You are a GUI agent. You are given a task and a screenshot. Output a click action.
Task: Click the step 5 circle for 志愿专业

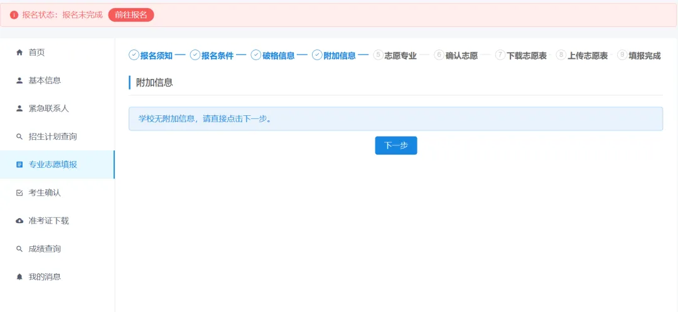tap(378, 55)
